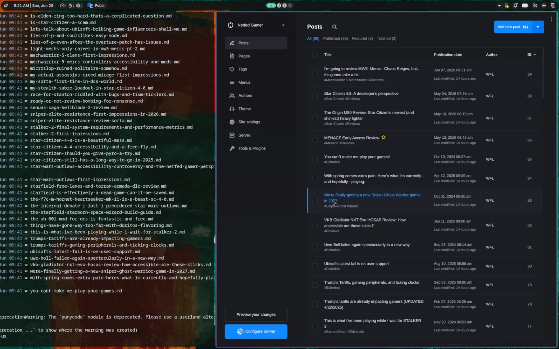The width and height of the screenshot is (559, 349).
Task: Click the Nerfed Gamer site logo icon
Action: pyautogui.click(x=230, y=25)
